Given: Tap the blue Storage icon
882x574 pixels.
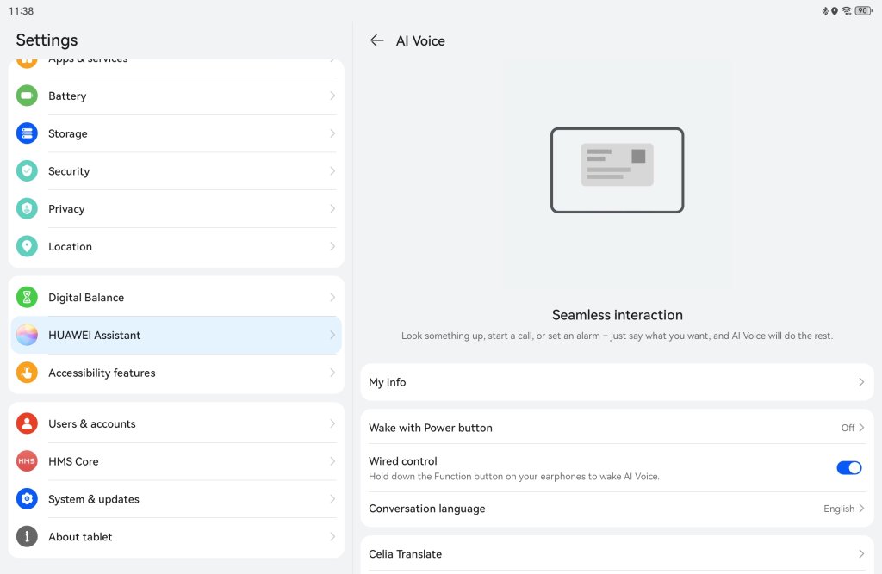Looking at the screenshot, I should coord(27,133).
